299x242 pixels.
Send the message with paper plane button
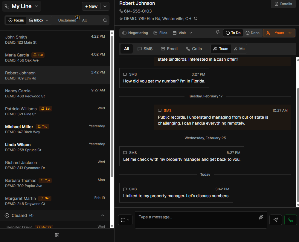click(276, 220)
